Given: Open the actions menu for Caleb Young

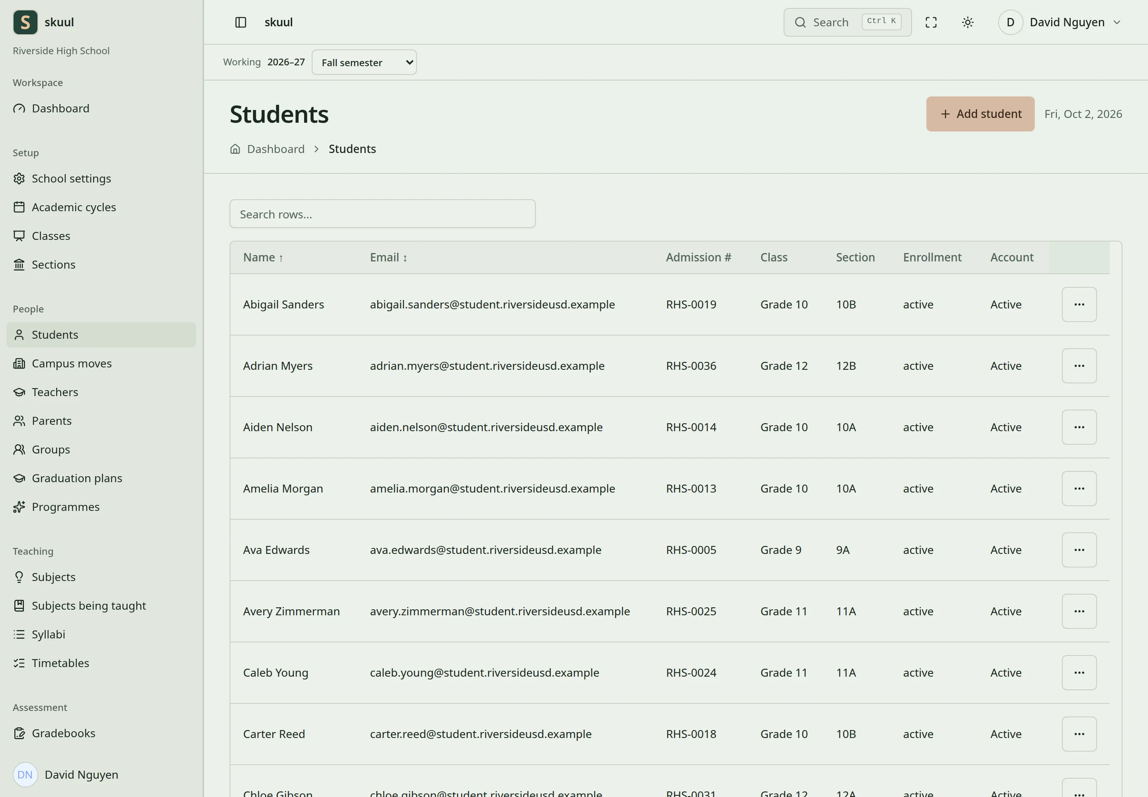Looking at the screenshot, I should click(x=1079, y=673).
